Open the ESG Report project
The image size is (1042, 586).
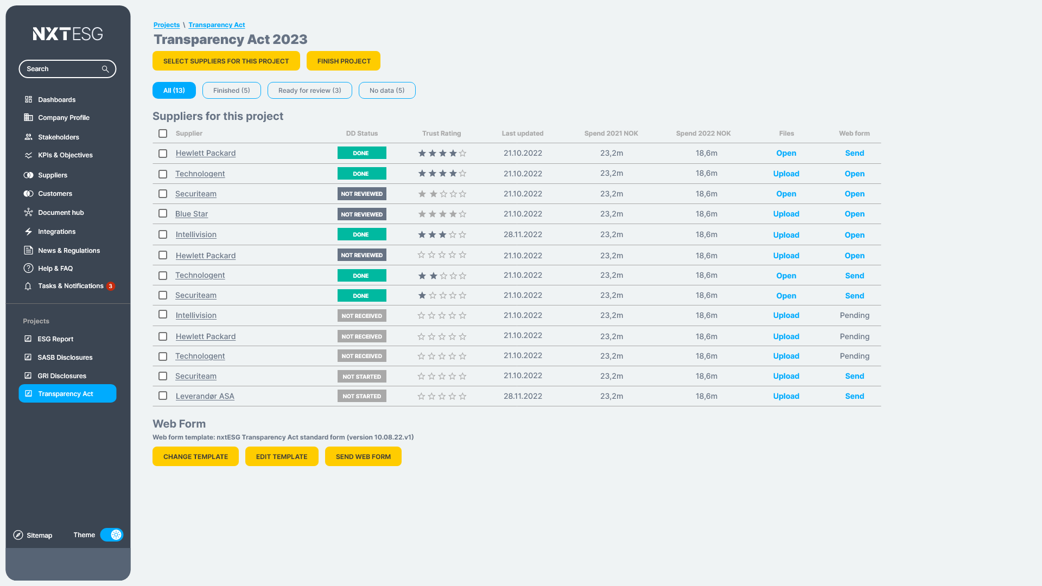click(x=55, y=339)
